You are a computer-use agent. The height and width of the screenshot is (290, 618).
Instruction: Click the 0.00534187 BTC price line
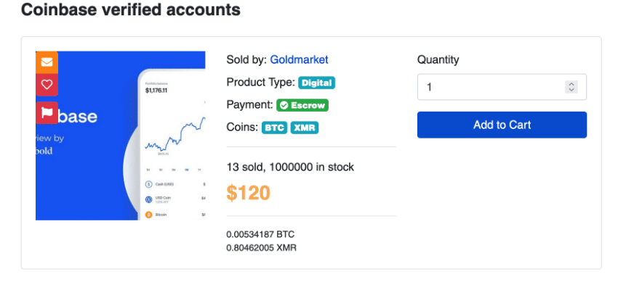coord(260,234)
